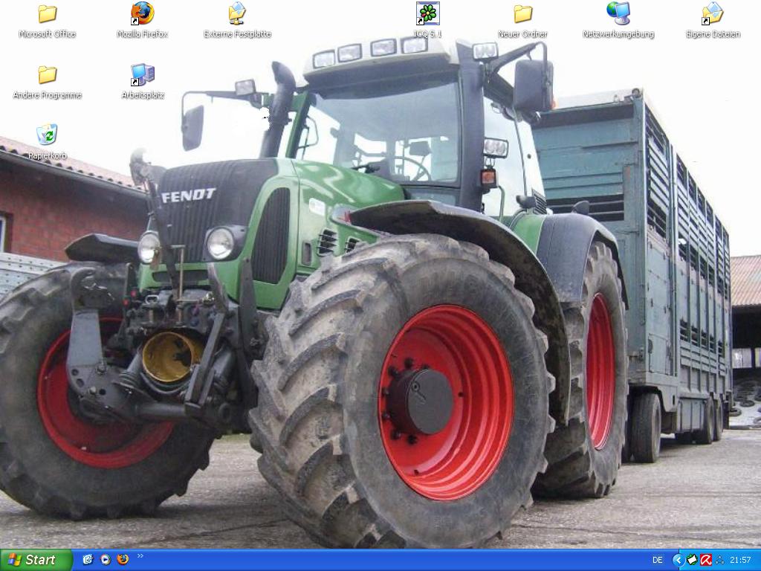This screenshot has width=761, height=571.
Task: Open the Netzwerkumgebung desktop icon
Action: point(618,14)
